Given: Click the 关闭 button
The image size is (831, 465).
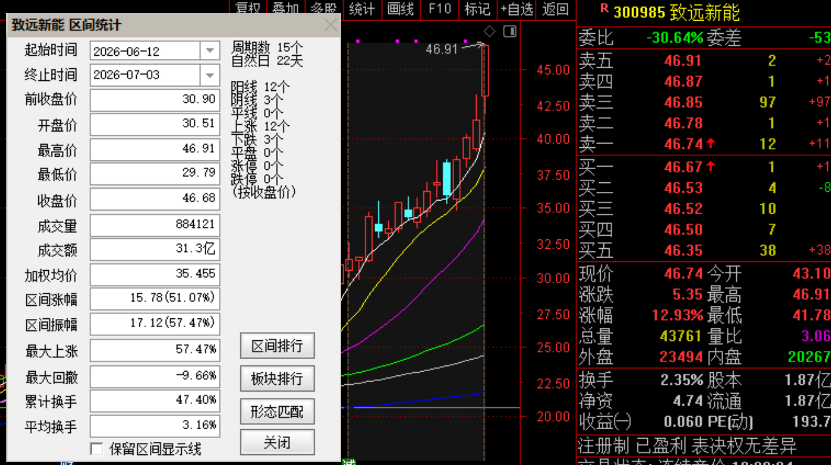Looking at the screenshot, I should point(277,442).
